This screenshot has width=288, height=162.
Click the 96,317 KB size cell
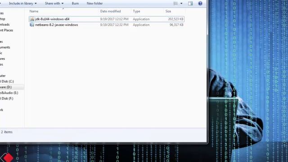coord(176,25)
